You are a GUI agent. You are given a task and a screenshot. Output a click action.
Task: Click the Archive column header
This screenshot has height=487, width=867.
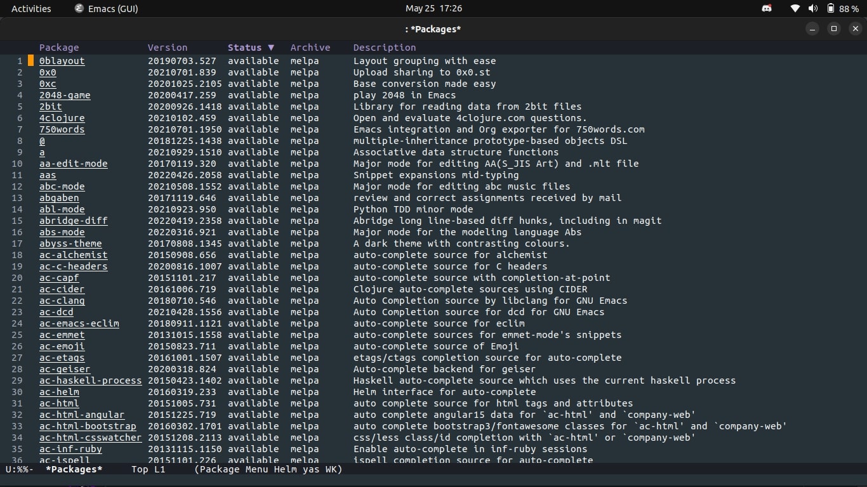pyautogui.click(x=310, y=48)
